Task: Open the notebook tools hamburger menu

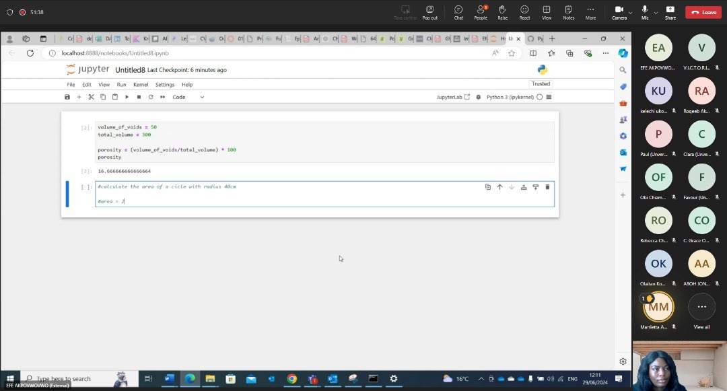Action: click(549, 97)
